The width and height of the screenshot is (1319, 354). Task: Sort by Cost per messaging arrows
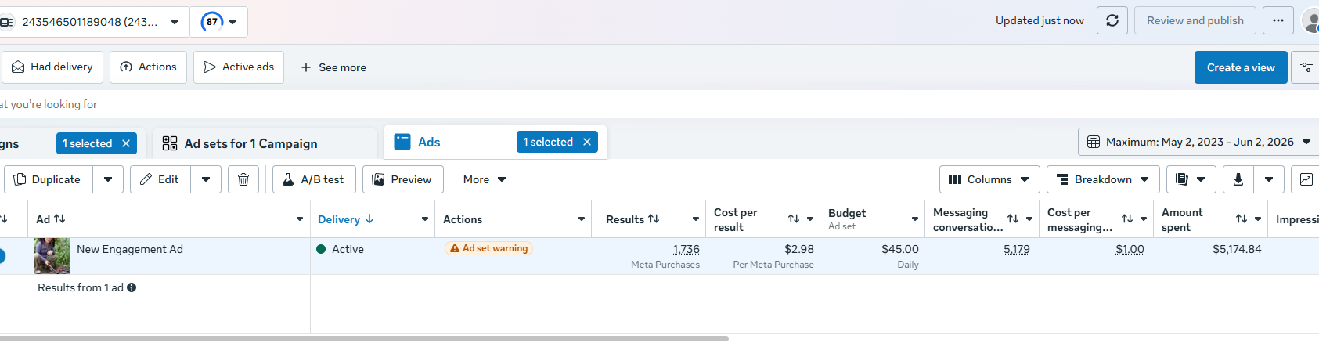pos(1127,219)
